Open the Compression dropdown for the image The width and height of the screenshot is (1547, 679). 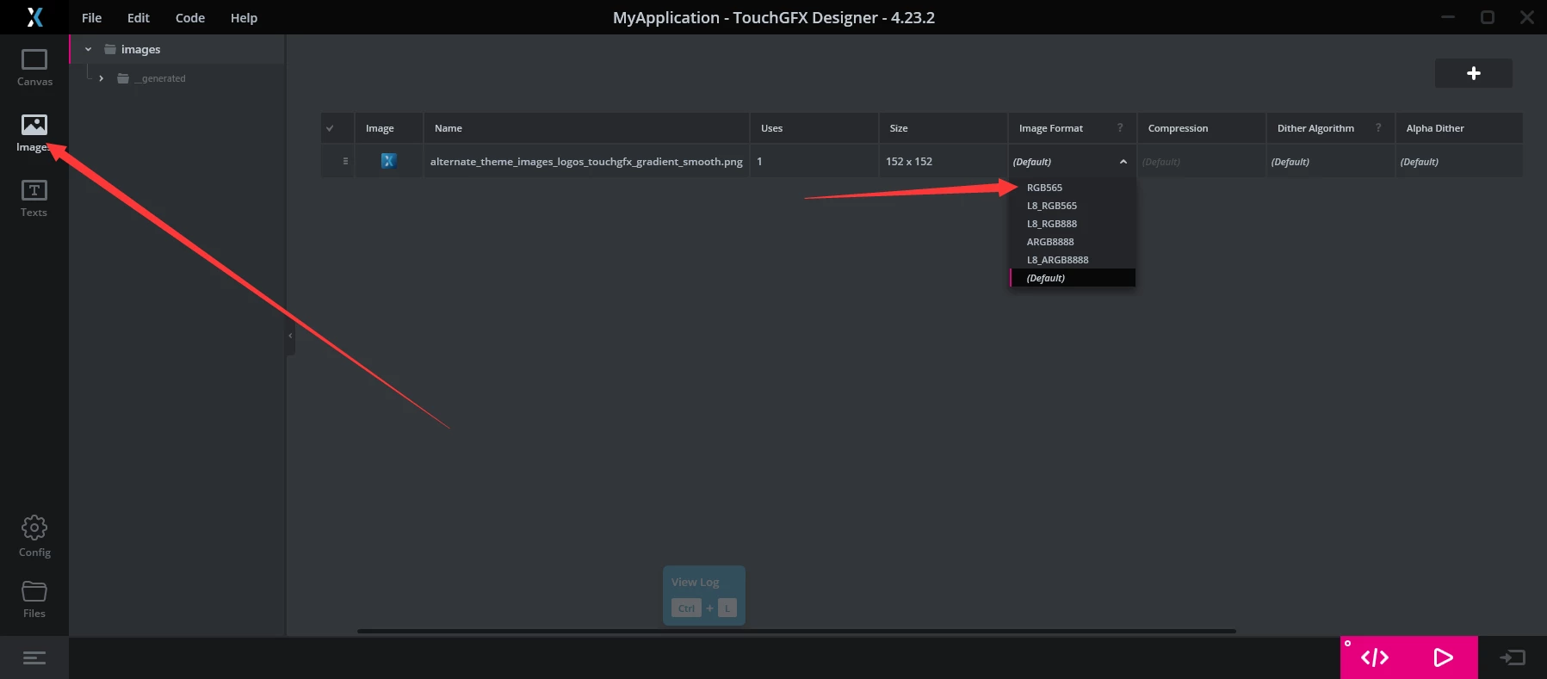click(x=1201, y=162)
